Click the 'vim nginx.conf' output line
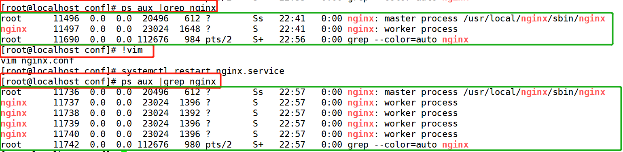This screenshot has height=152, width=623. (37, 61)
